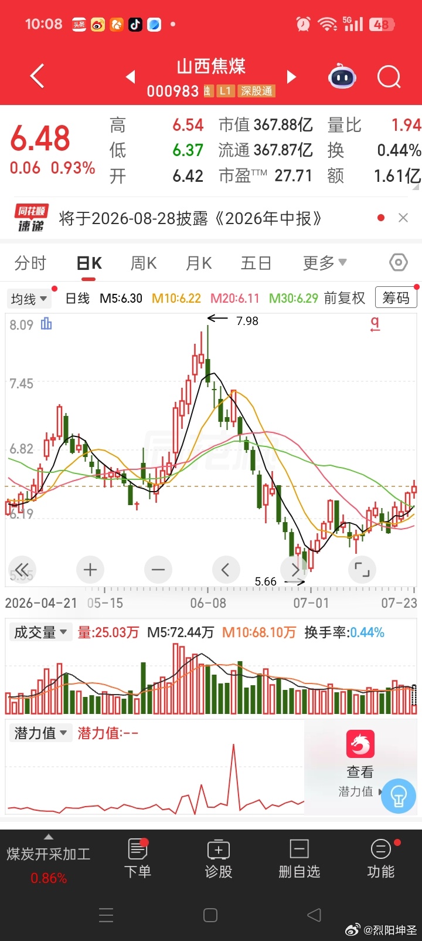The image size is (422, 941).
Task: Open 查看潜力值 dragon icon
Action: tap(360, 745)
